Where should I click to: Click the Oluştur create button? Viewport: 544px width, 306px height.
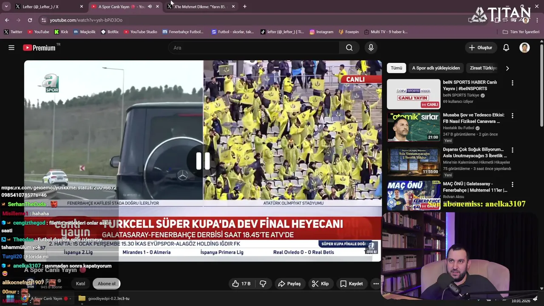(x=480, y=48)
